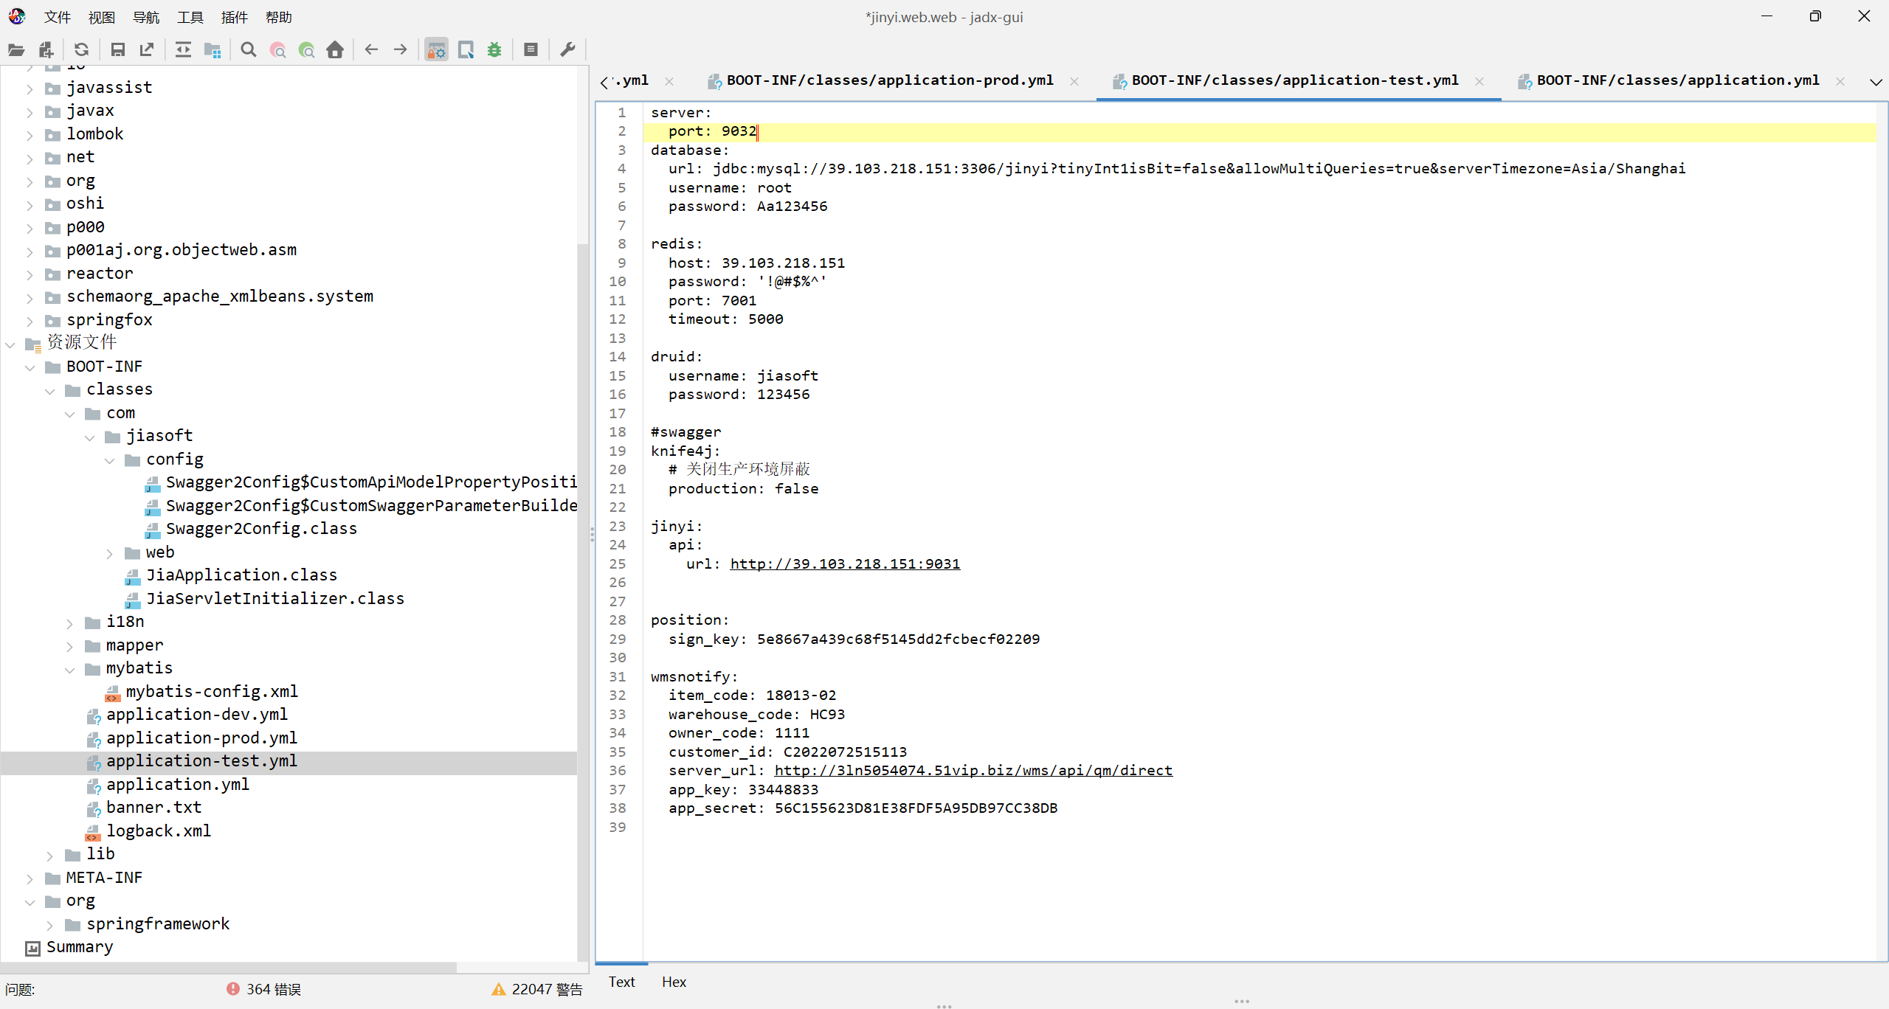Screen dimensions: 1889x1009
Task: Open the tab list dropdown chevron
Action: pos(1875,82)
